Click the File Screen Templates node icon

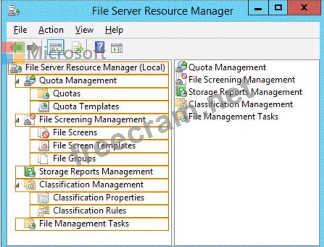coord(44,145)
